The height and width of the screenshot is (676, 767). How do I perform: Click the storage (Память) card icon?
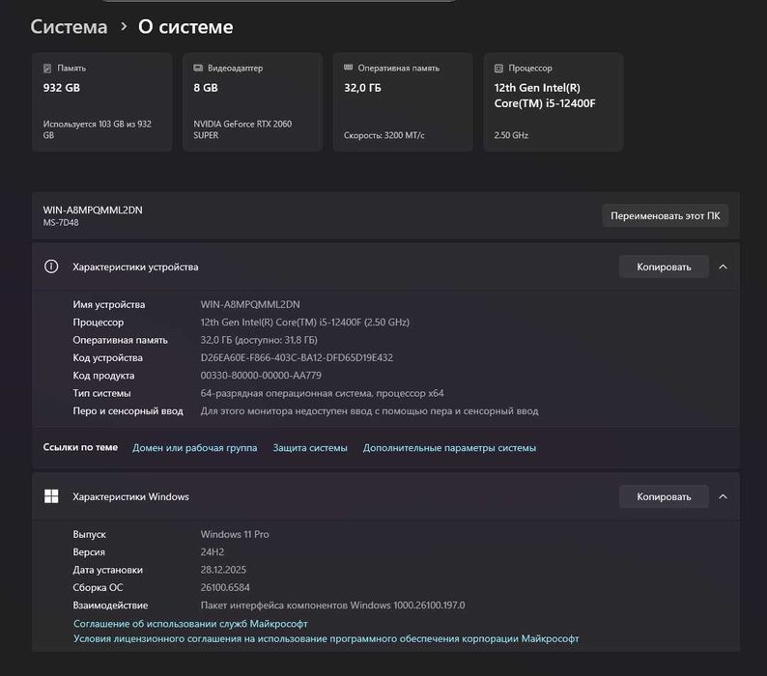(x=47, y=69)
